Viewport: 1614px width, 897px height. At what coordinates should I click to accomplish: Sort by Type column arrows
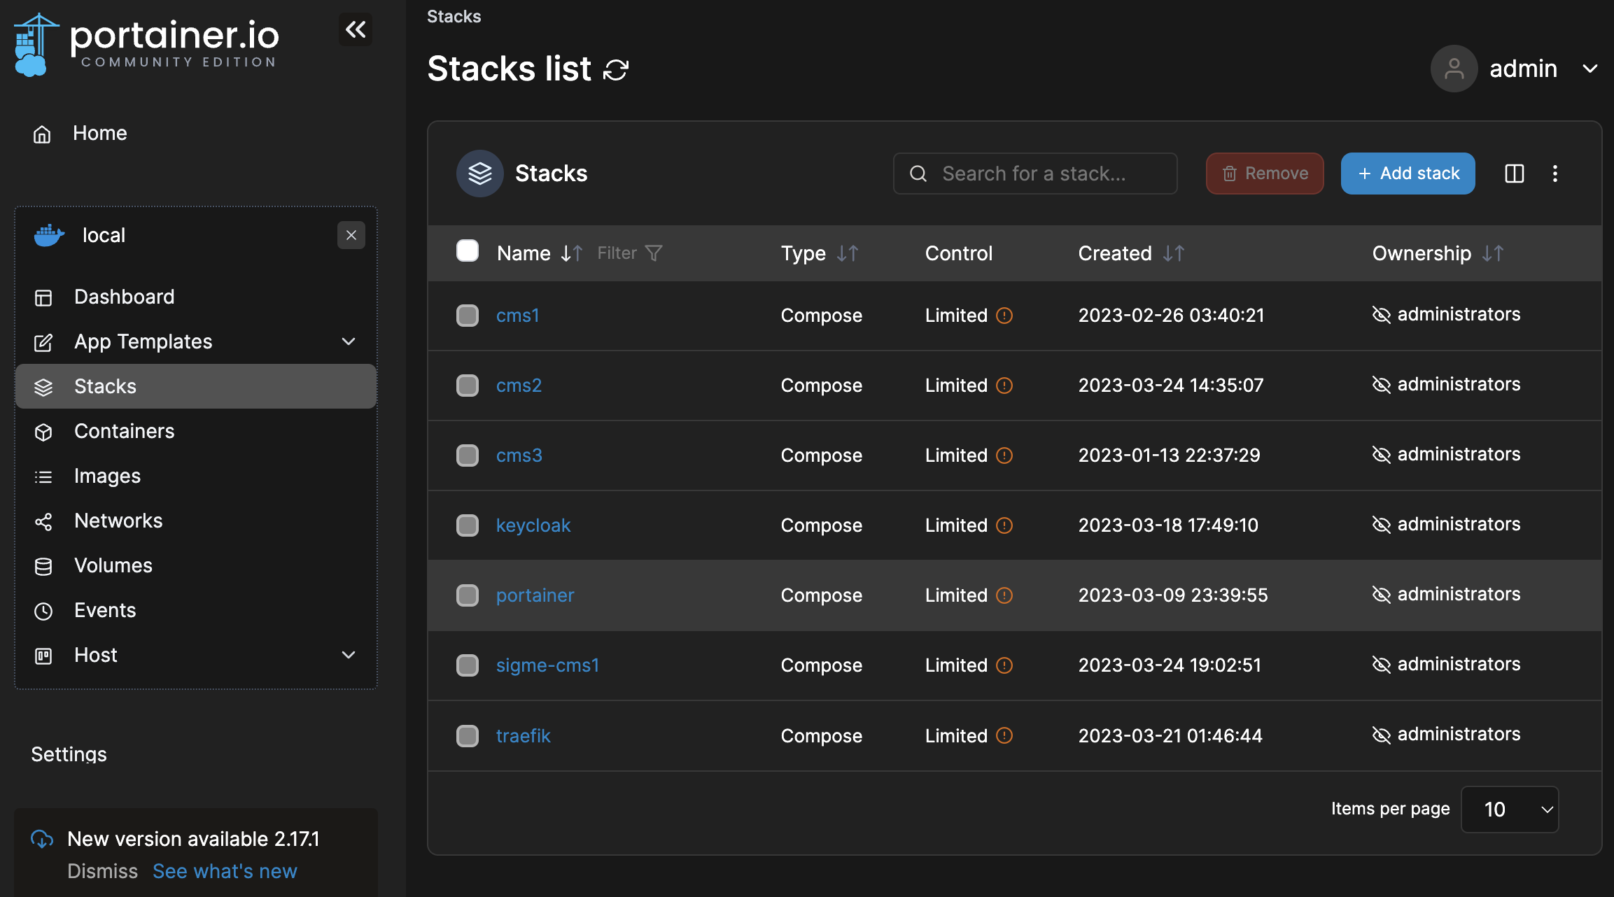tap(848, 253)
